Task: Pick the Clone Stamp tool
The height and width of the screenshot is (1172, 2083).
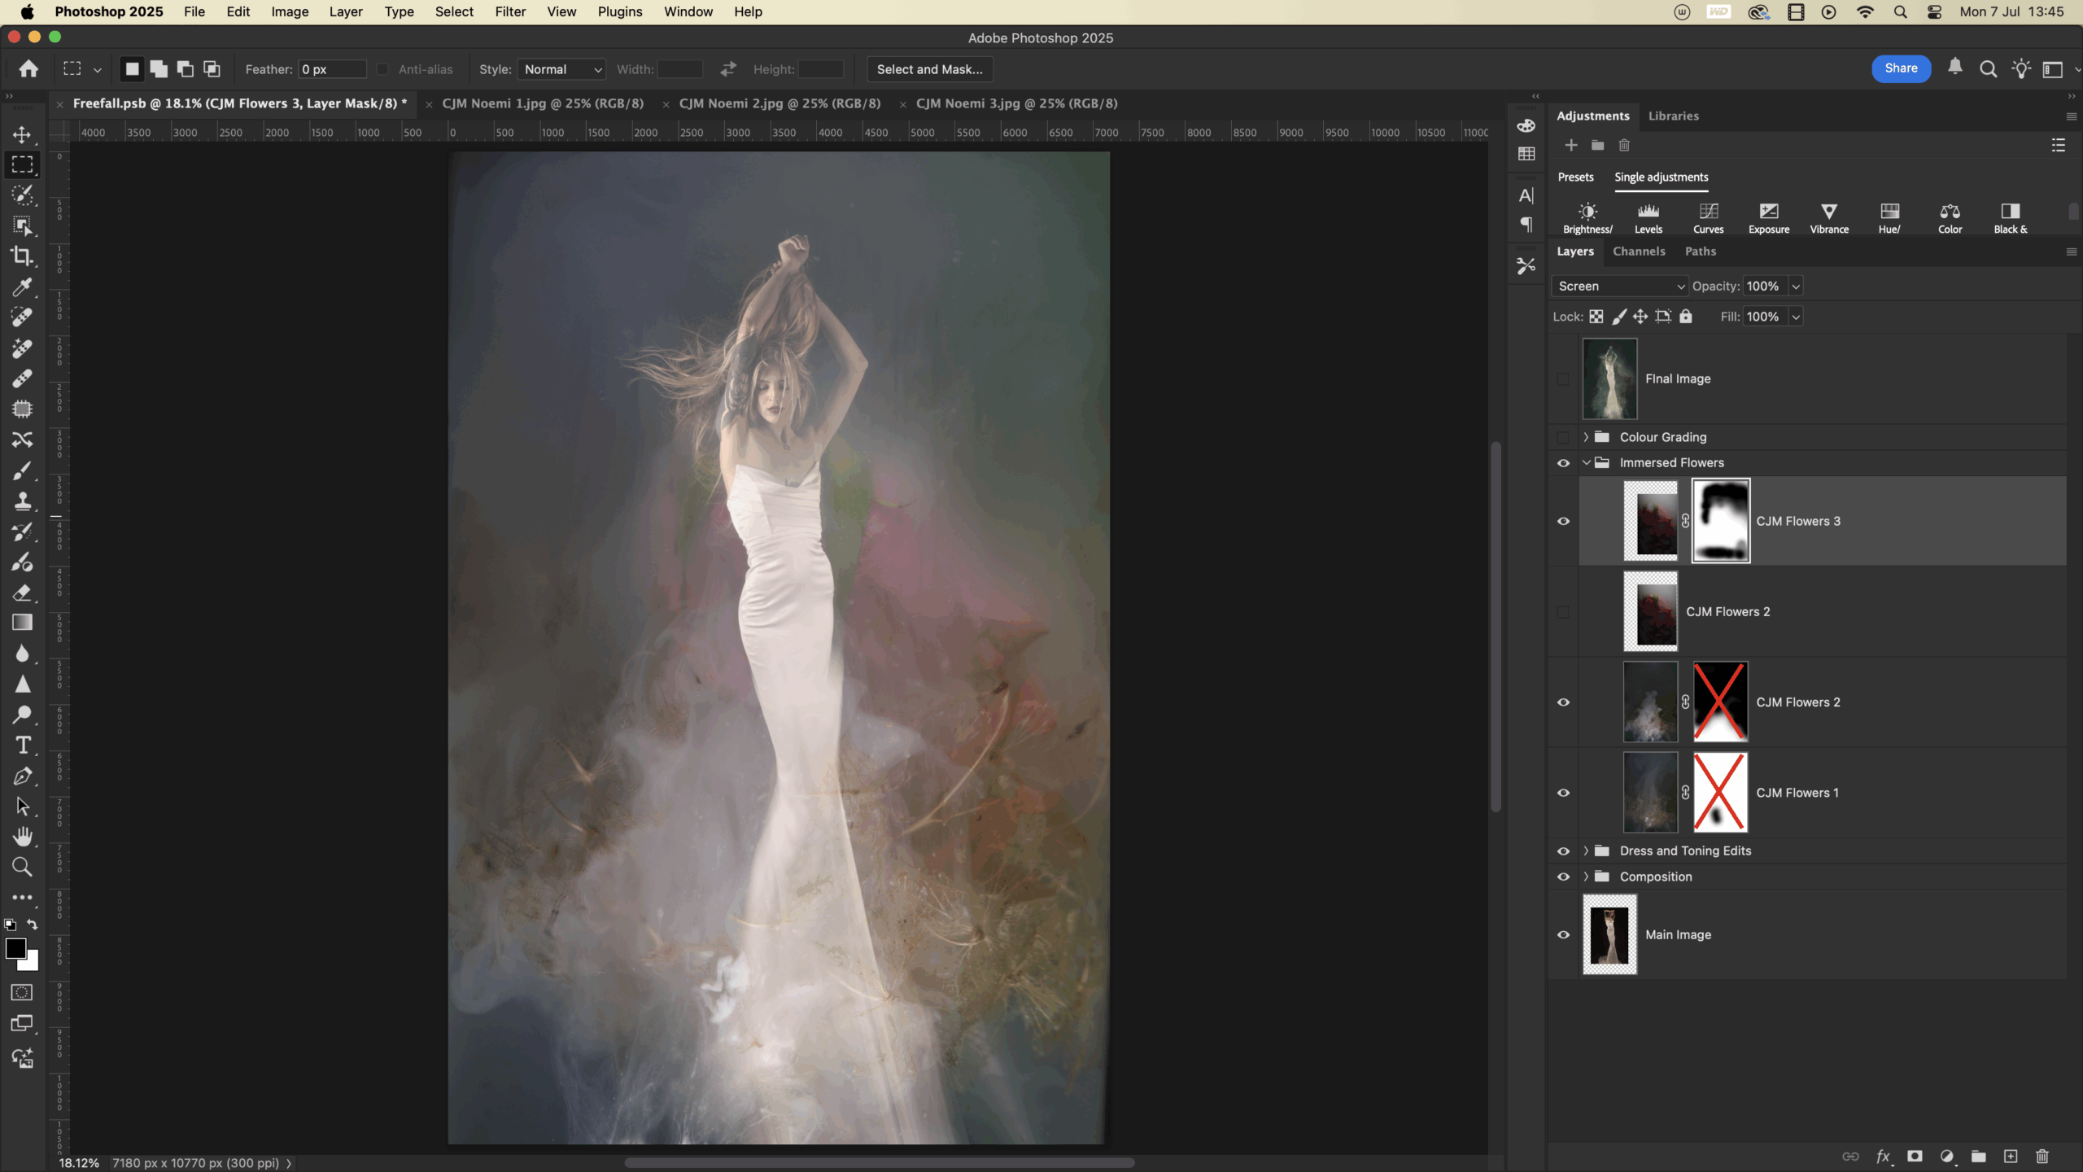Action: coord(22,501)
